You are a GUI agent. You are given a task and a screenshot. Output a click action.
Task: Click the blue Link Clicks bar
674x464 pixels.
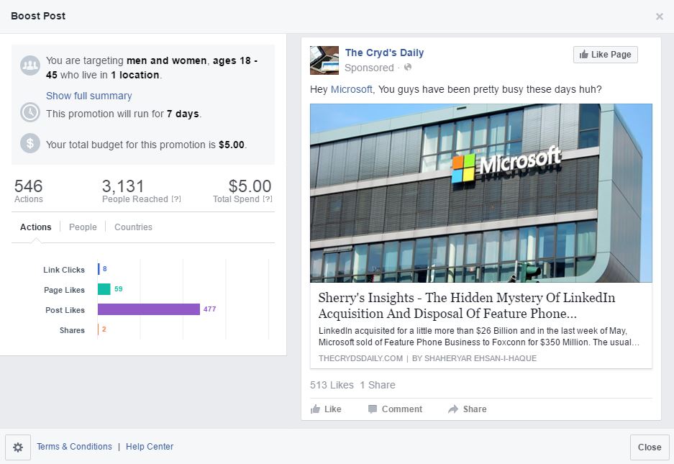pos(99,269)
